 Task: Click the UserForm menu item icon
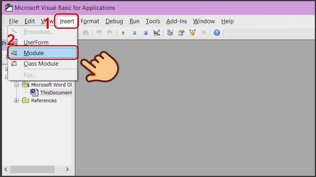click(14, 42)
